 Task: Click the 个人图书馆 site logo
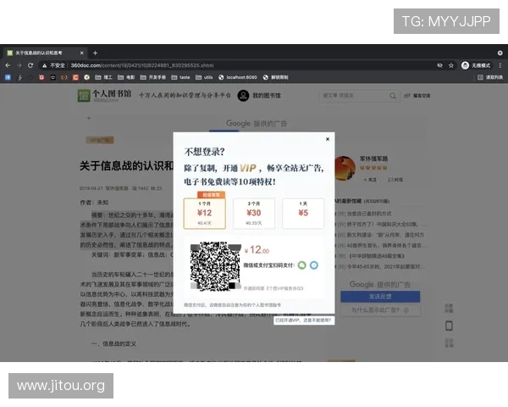pos(105,96)
